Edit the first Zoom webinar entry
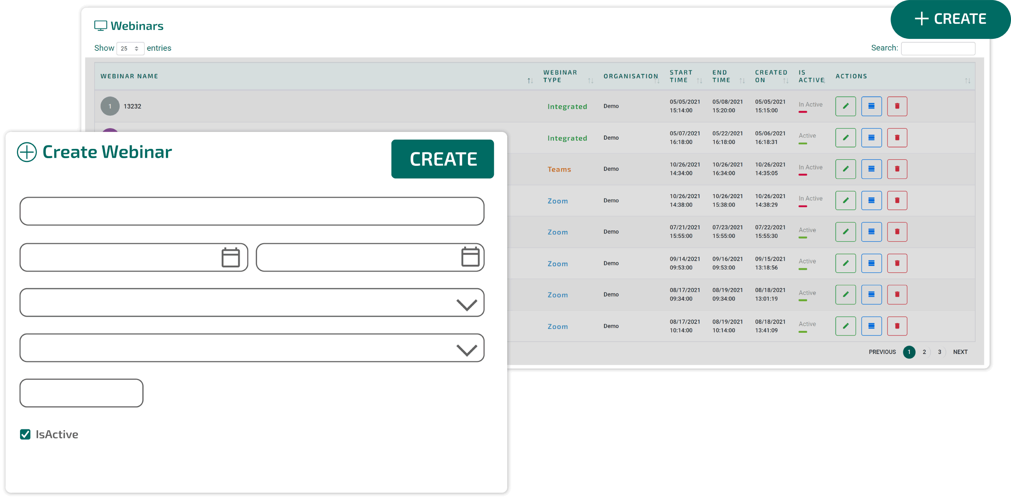The height and width of the screenshot is (499, 1011). [846, 200]
